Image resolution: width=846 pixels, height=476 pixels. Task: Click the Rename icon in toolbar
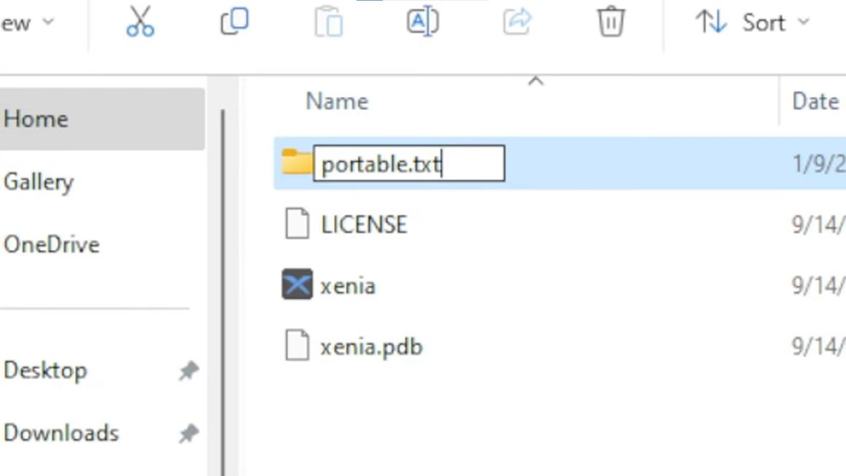pyautogui.click(x=422, y=22)
